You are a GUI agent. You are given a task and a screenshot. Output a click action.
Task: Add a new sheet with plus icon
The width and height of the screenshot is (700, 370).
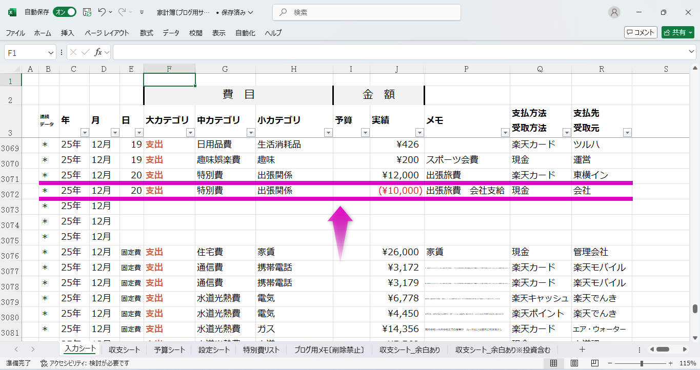(x=582, y=350)
